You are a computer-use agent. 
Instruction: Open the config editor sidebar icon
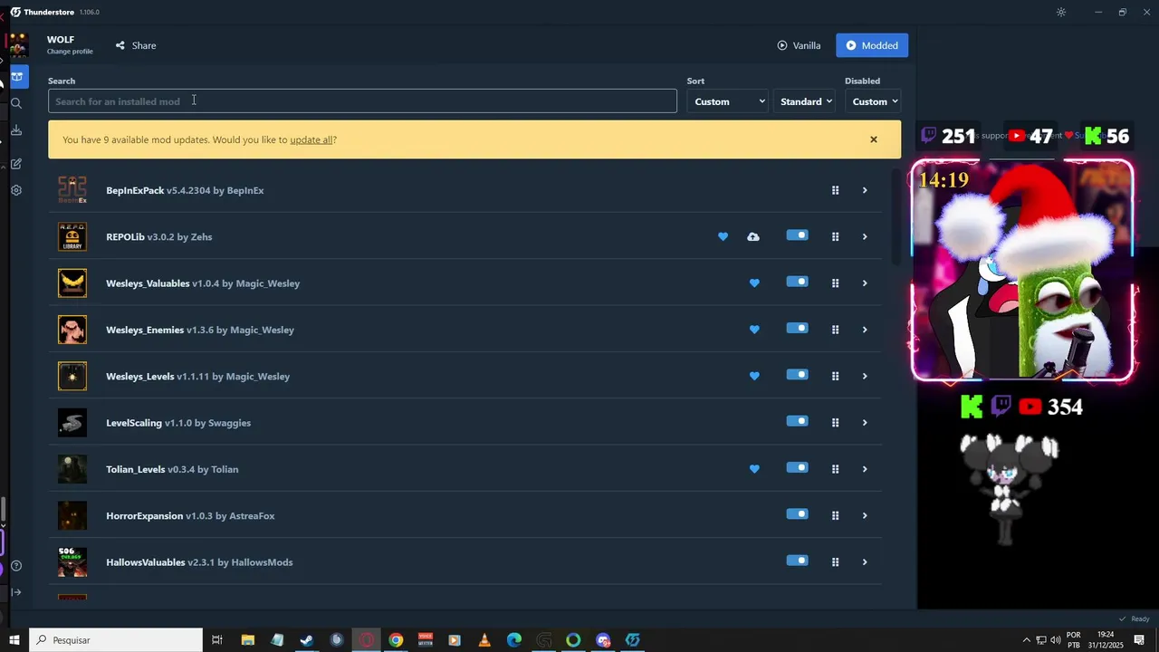point(16,164)
